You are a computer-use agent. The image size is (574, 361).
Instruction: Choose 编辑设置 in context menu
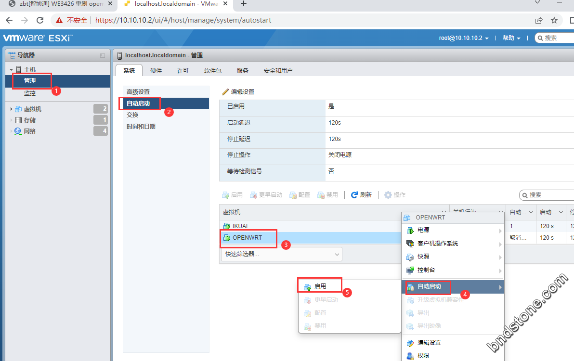pos(453,343)
